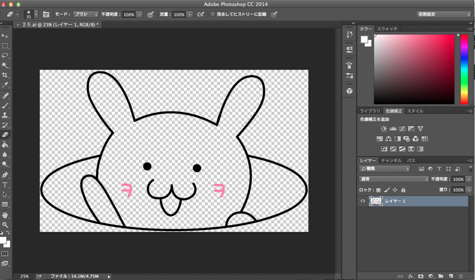Select the Eyedropper tool
The width and height of the screenshot is (475, 280).
tap(5, 85)
